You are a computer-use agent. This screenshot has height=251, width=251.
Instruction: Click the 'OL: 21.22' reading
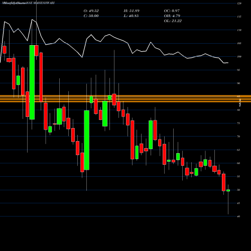click(x=173, y=21)
